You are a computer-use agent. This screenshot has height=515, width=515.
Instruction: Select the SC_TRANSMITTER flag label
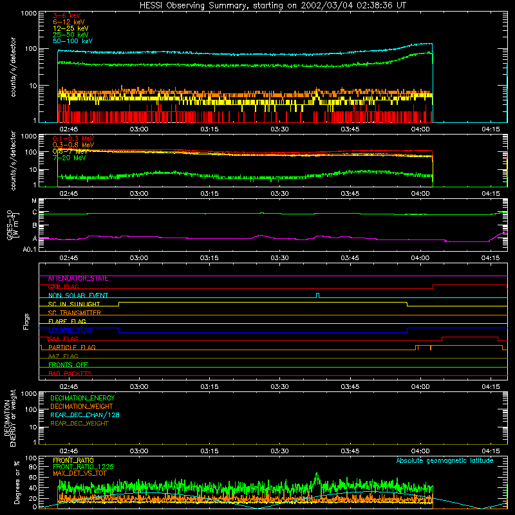click(74, 313)
